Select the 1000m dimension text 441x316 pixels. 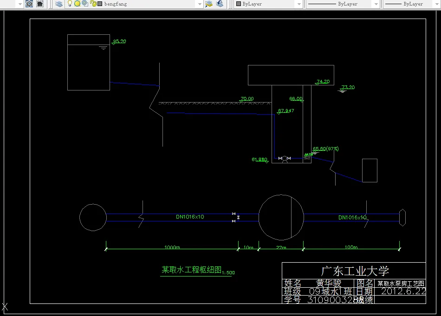click(x=172, y=247)
